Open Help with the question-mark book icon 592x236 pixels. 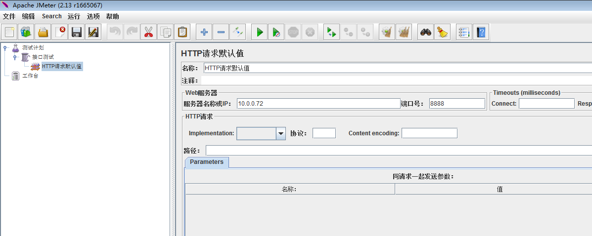tap(481, 32)
